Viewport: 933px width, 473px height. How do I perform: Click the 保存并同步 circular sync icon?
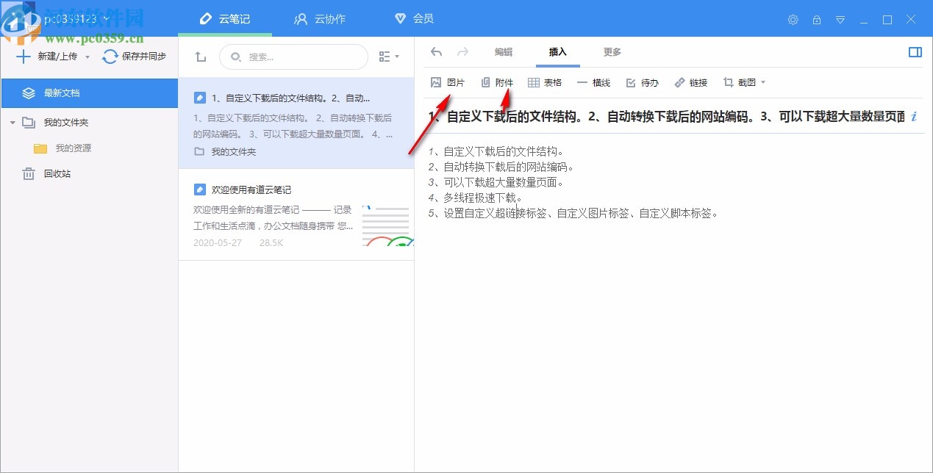(x=110, y=57)
